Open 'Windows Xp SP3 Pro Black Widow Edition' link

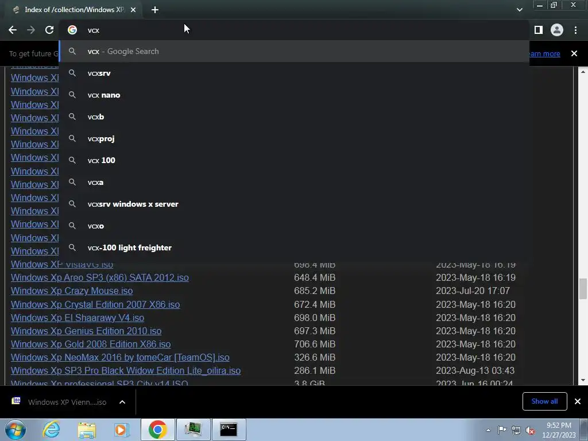pos(126,370)
